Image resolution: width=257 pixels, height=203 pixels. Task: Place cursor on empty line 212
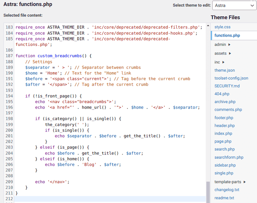[110, 199]
